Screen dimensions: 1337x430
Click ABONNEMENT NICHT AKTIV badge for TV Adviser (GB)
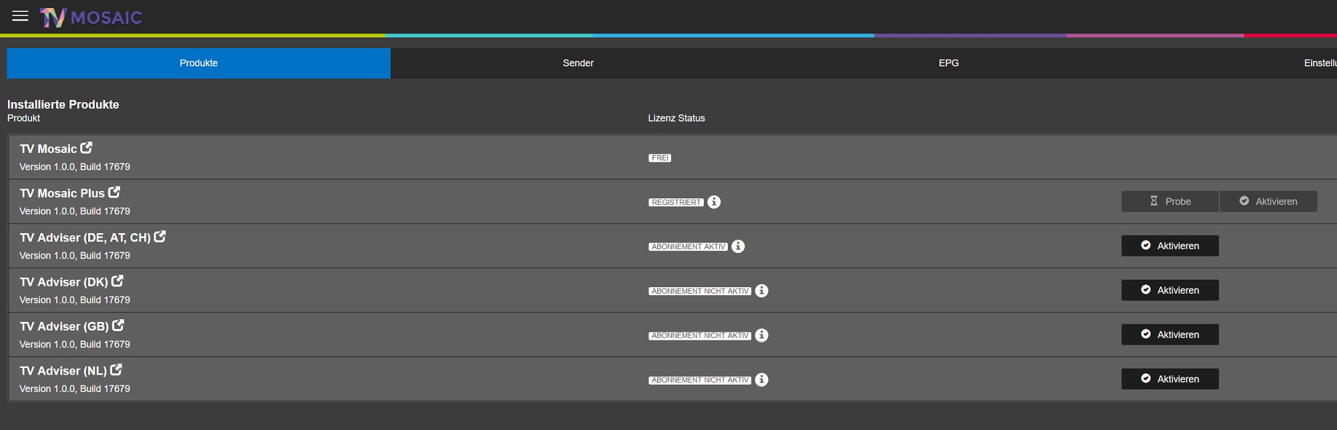click(x=700, y=335)
